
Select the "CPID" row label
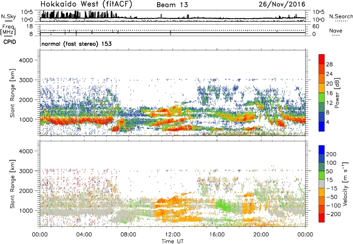point(10,42)
